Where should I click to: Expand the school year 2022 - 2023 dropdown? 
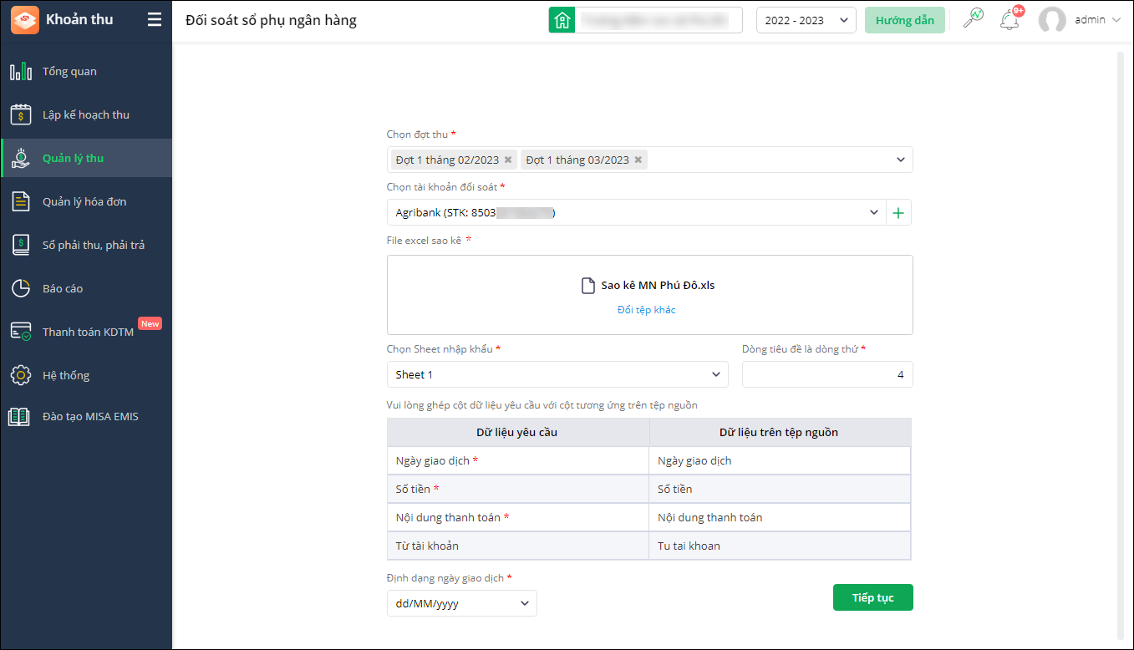click(806, 20)
